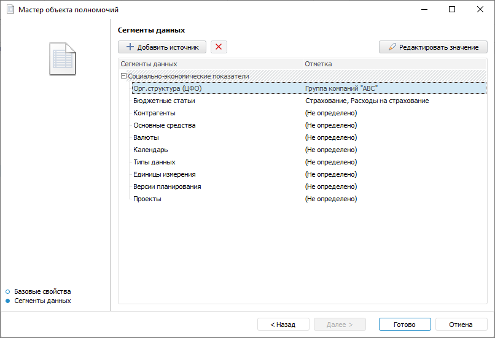495x338 pixels.
Task: Select the Версии планирования segment
Action: tap(167, 186)
